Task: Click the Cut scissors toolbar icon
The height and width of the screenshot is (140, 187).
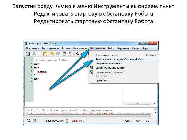Action: coord(34,54)
